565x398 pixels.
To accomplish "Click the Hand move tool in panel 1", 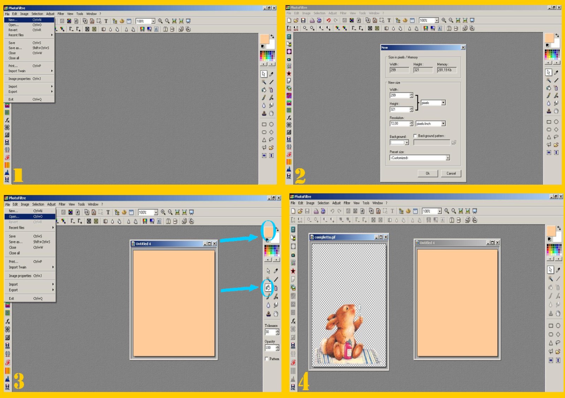I will pyautogui.click(x=271, y=113).
